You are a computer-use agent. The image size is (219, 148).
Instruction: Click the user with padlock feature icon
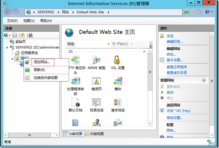pyautogui.click(x=96, y=123)
